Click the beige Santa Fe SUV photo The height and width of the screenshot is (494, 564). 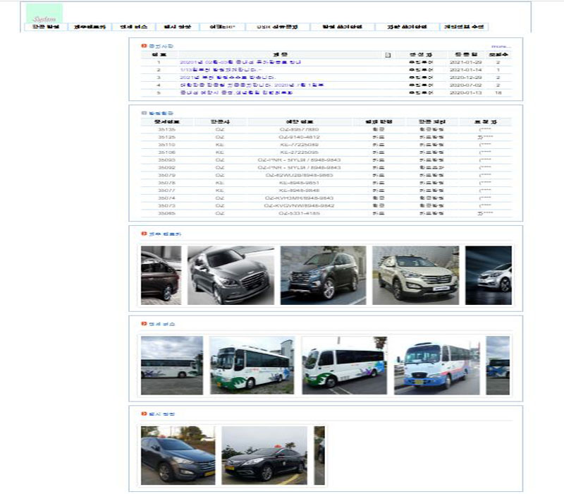tap(415, 275)
